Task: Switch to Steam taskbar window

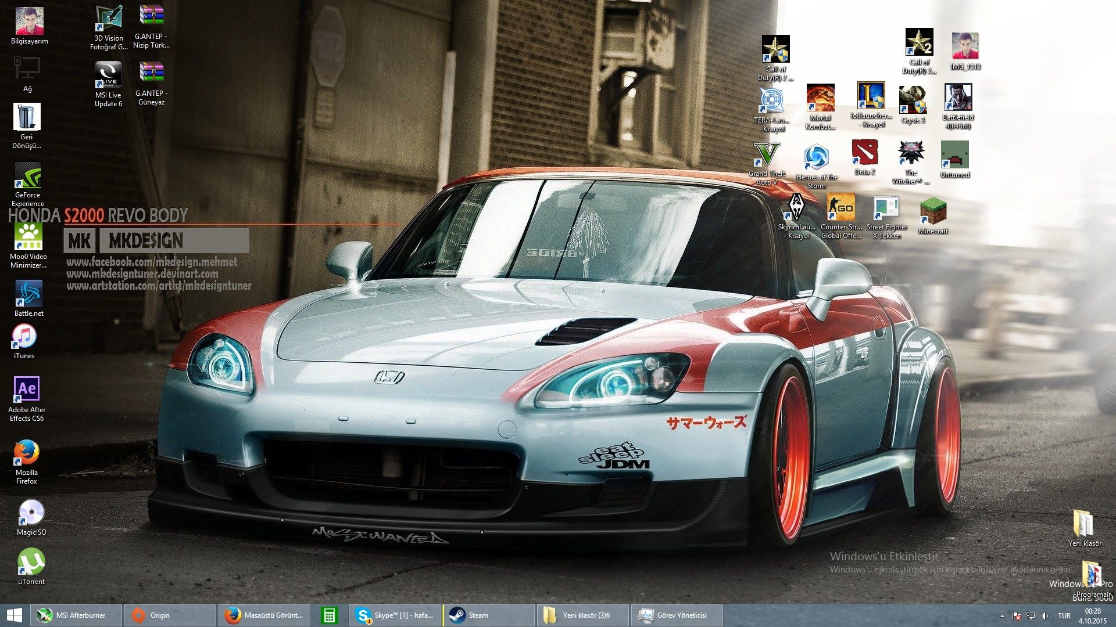Action: 487,615
